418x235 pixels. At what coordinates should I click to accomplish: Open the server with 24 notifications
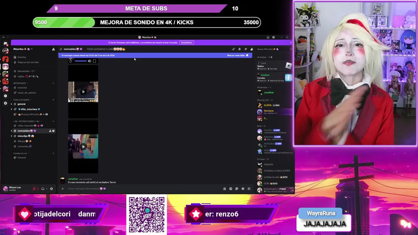point(5,88)
